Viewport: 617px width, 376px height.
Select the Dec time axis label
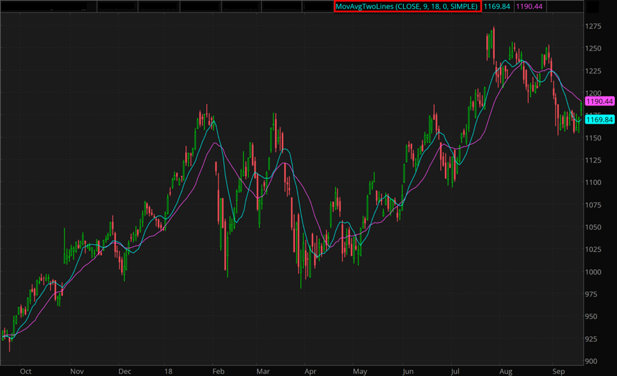point(123,371)
